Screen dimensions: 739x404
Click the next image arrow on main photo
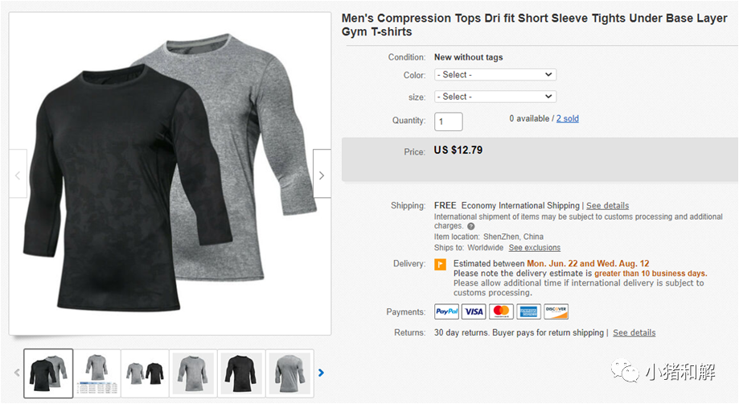coord(322,175)
